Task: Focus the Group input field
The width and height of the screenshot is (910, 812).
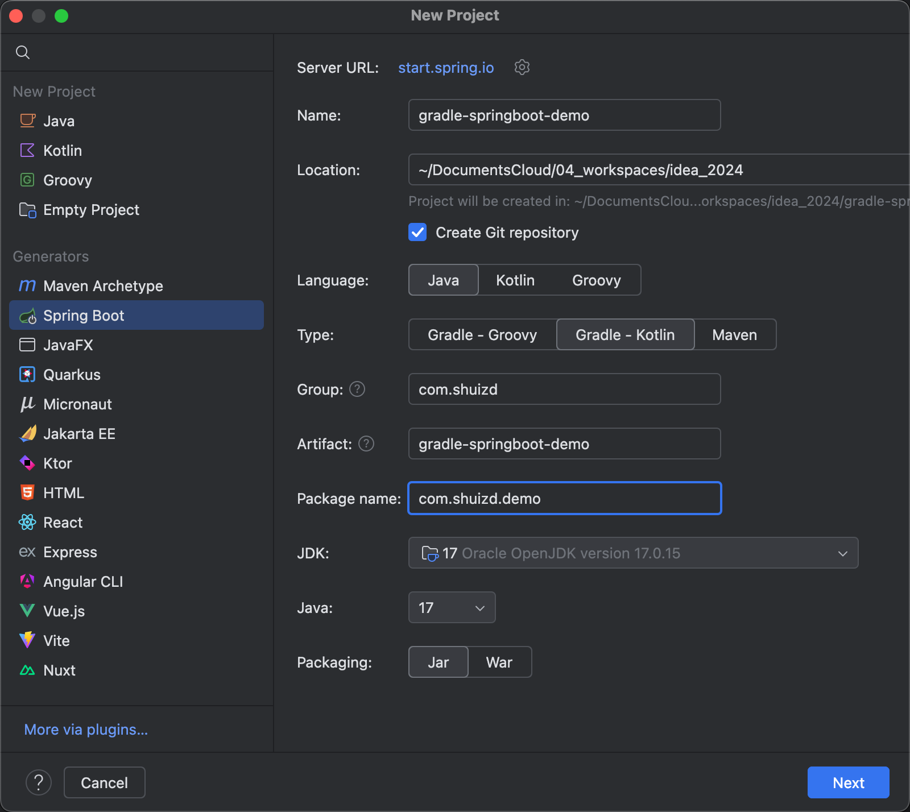Action: (x=565, y=389)
